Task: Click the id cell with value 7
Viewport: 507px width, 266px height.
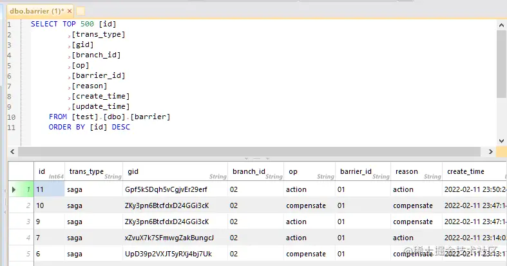Action: (49, 238)
